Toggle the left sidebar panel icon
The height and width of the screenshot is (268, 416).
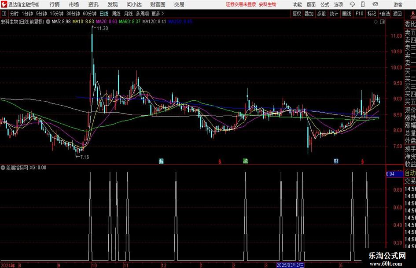(4, 14)
